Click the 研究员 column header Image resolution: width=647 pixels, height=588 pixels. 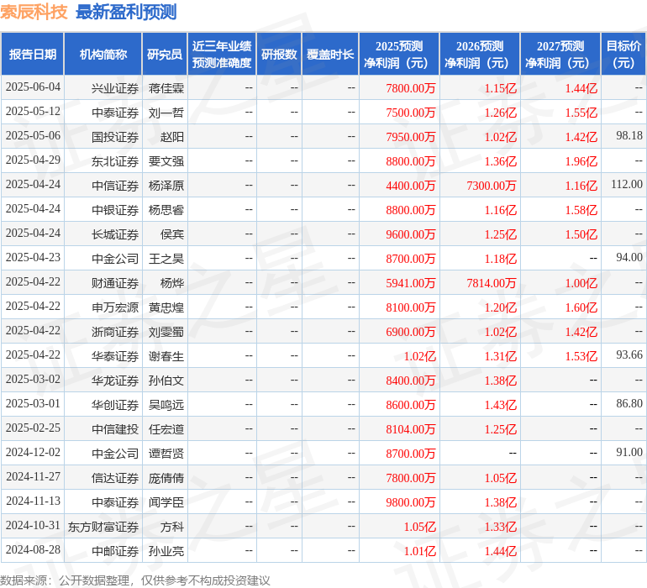click(164, 55)
